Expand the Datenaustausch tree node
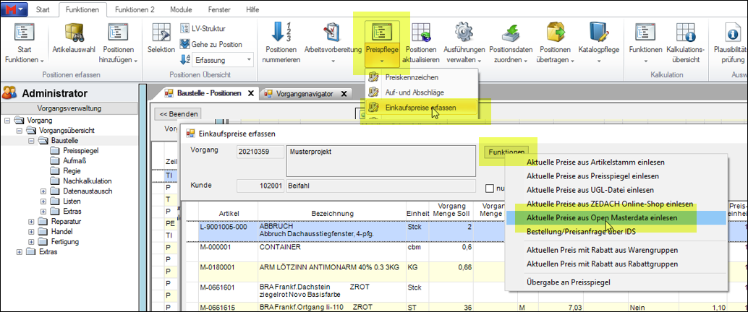This screenshot has width=748, height=312. (43, 191)
